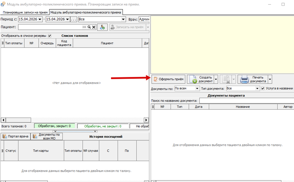Screen dimensions: 294x182
Task: Open patient lookup via ellipsis icon
Action: point(85,27)
